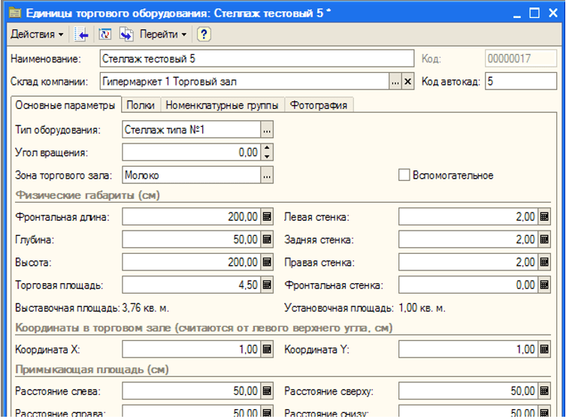This screenshot has height=419, width=566.
Task: Clear the Склад компании field with X
Action: (x=407, y=82)
